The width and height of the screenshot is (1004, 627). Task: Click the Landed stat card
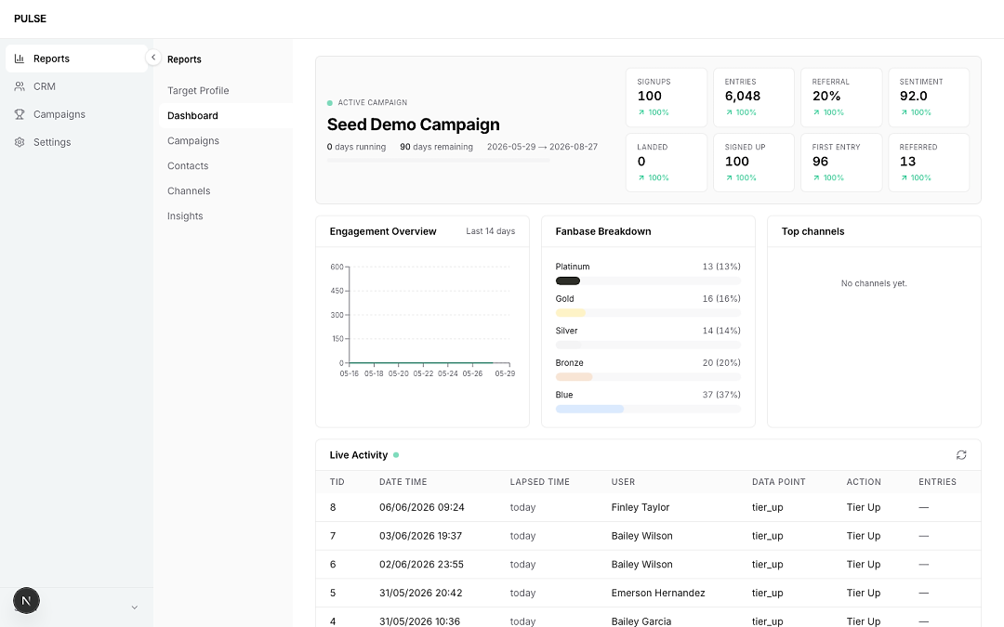click(x=667, y=163)
